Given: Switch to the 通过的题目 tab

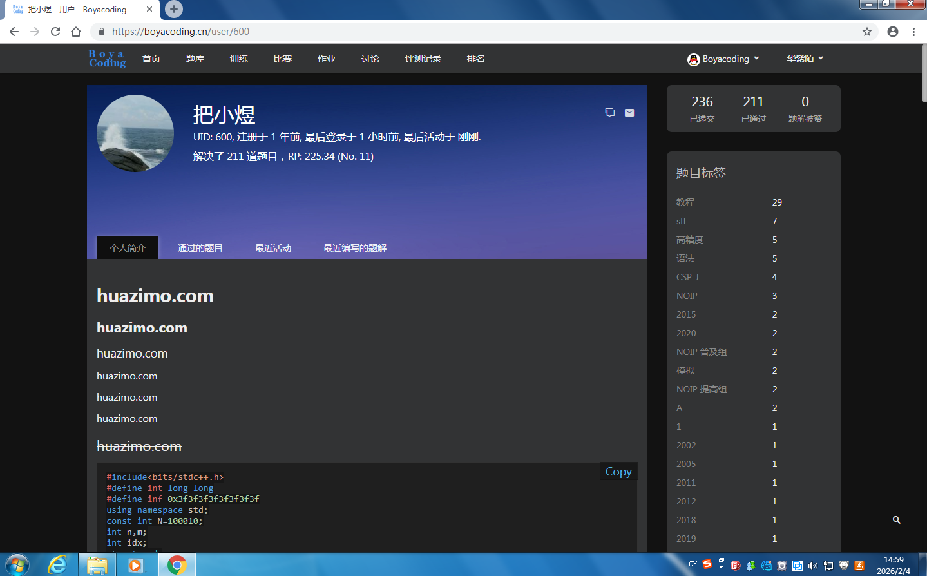Looking at the screenshot, I should pos(200,248).
